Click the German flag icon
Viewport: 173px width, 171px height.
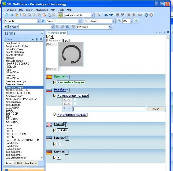pos(49,152)
